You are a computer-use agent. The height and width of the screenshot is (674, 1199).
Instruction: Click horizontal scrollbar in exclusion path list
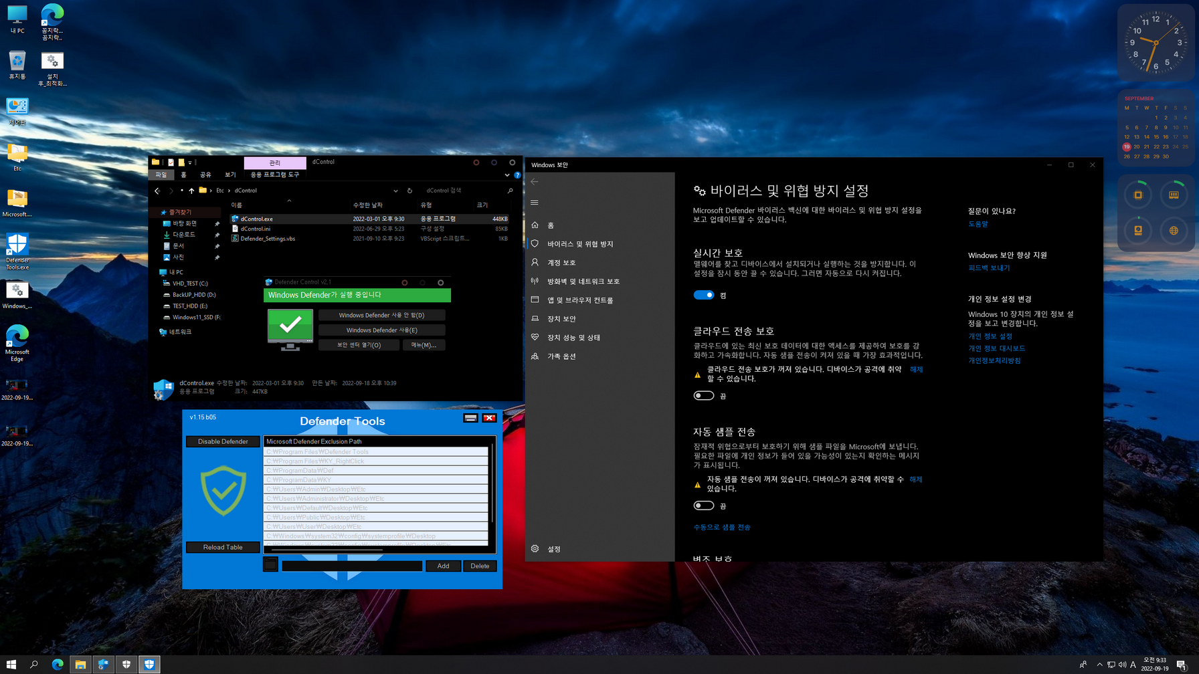coord(327,550)
